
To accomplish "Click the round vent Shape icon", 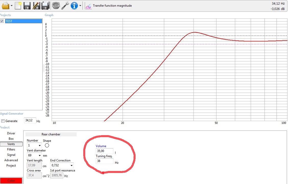I will pos(47,146).
